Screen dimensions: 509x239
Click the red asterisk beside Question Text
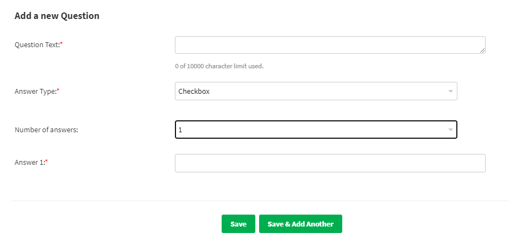61,44
